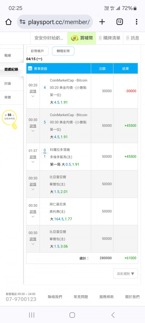Expand details chevron for 01:37 game
145x323 pixels.
(33, 162)
